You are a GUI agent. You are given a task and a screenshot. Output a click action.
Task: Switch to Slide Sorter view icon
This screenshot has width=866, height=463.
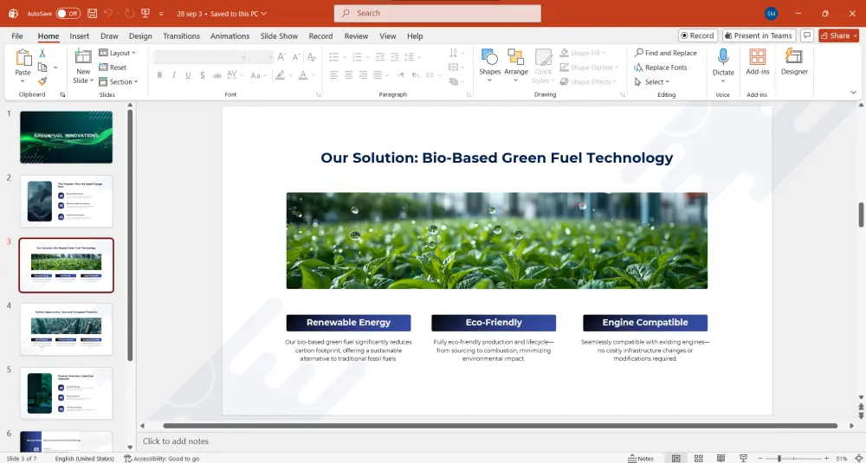point(699,458)
